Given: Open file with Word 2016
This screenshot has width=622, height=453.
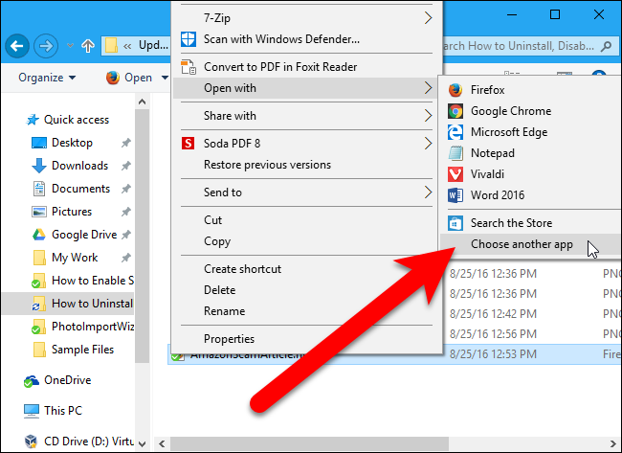Looking at the screenshot, I should pos(530,195).
